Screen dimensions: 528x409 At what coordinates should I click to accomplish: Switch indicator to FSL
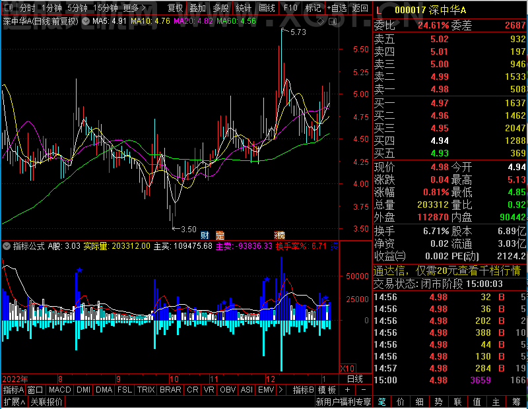coord(125,390)
